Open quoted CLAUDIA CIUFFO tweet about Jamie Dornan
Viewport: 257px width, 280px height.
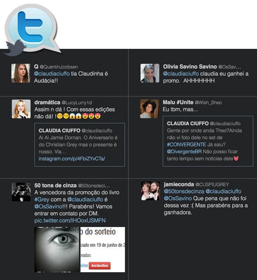tap(80, 145)
